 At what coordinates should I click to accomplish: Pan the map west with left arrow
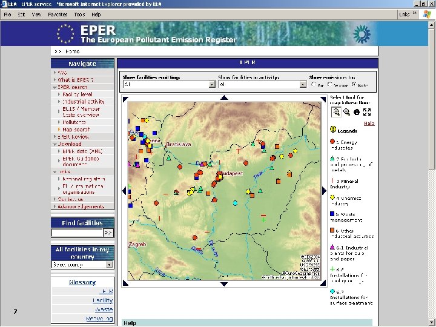click(x=124, y=191)
